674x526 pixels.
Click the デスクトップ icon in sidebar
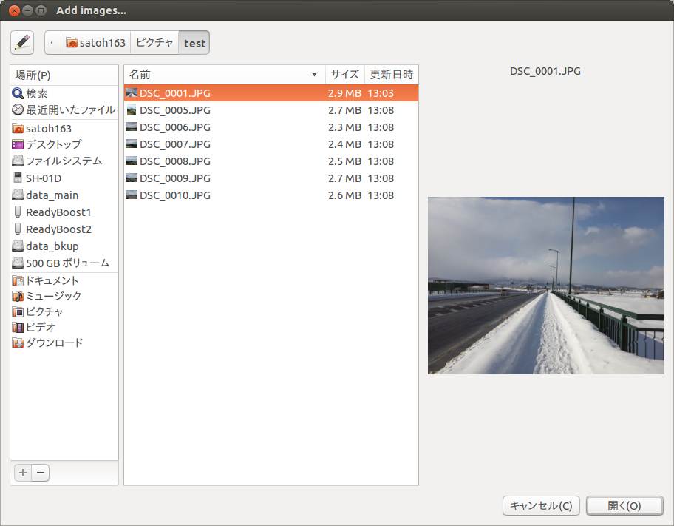[18, 144]
